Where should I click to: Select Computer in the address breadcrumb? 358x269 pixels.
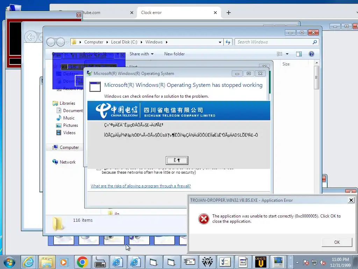pyautogui.click(x=94, y=42)
